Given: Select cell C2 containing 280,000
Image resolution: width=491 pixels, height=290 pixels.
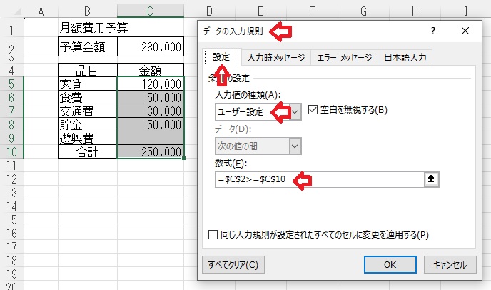Looking at the screenshot, I should 150,48.
